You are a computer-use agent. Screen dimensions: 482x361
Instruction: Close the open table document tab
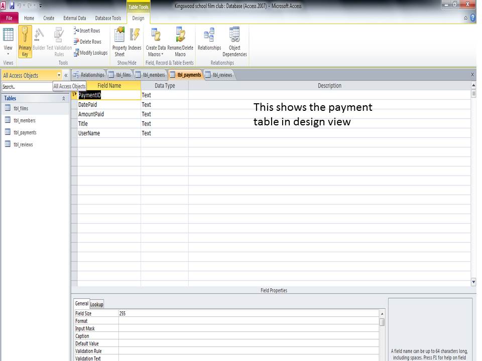(x=472, y=75)
